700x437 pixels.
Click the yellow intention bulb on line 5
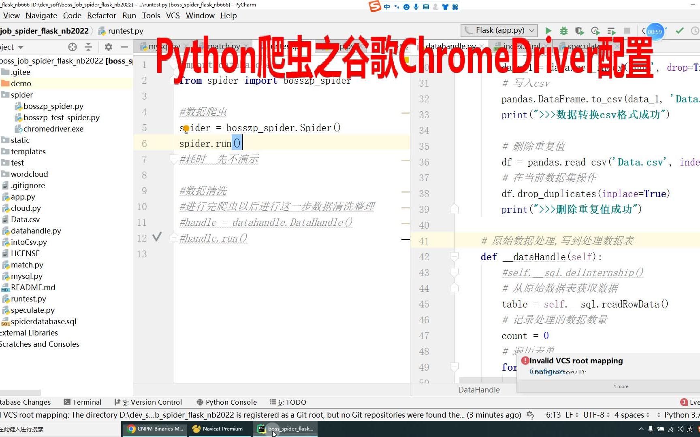pyautogui.click(x=186, y=129)
